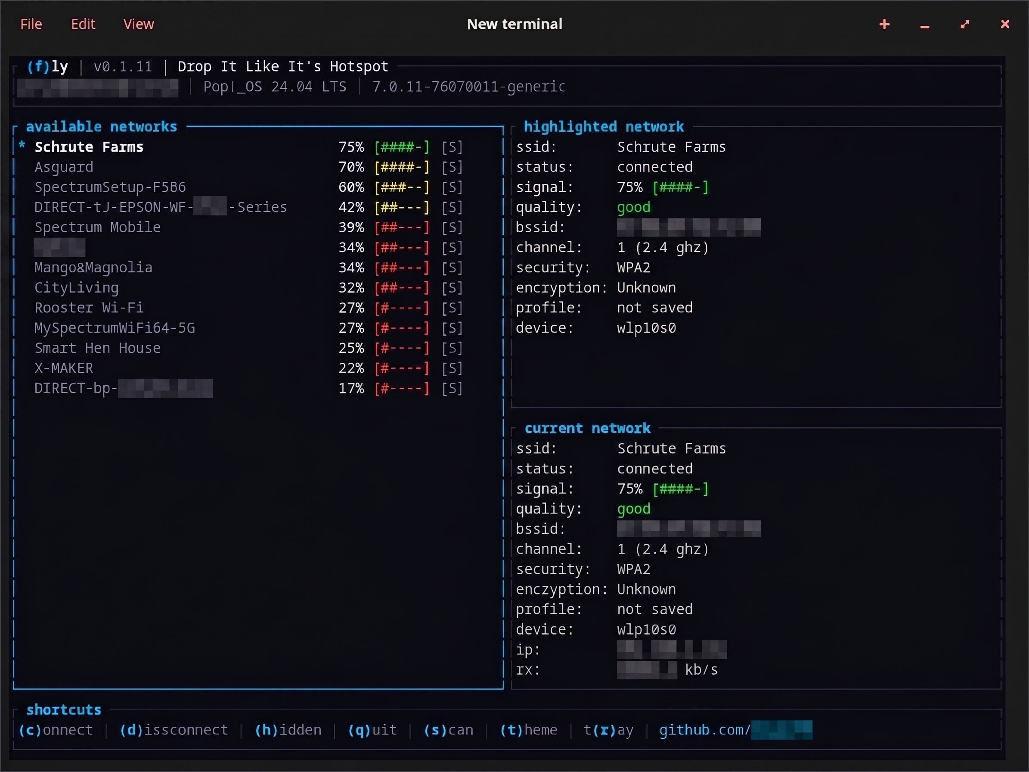Click the 25% value for Smart Hen House
Viewport: 1029px width, 772px height.
(351, 348)
